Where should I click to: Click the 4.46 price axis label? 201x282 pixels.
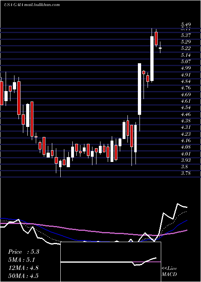pos(186,114)
